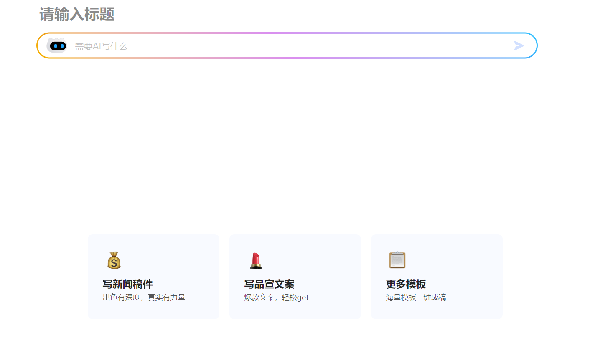Open the "更多模板" card

click(437, 277)
